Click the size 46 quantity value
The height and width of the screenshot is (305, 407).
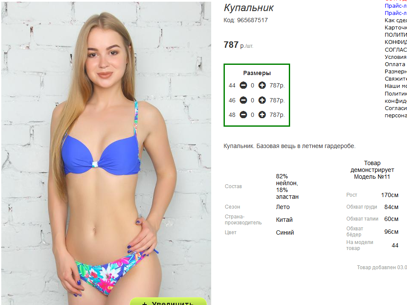click(x=252, y=100)
